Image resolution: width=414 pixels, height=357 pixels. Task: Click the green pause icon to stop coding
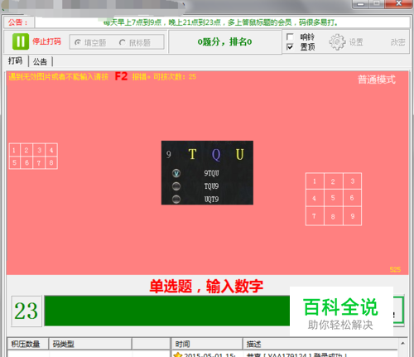point(21,41)
